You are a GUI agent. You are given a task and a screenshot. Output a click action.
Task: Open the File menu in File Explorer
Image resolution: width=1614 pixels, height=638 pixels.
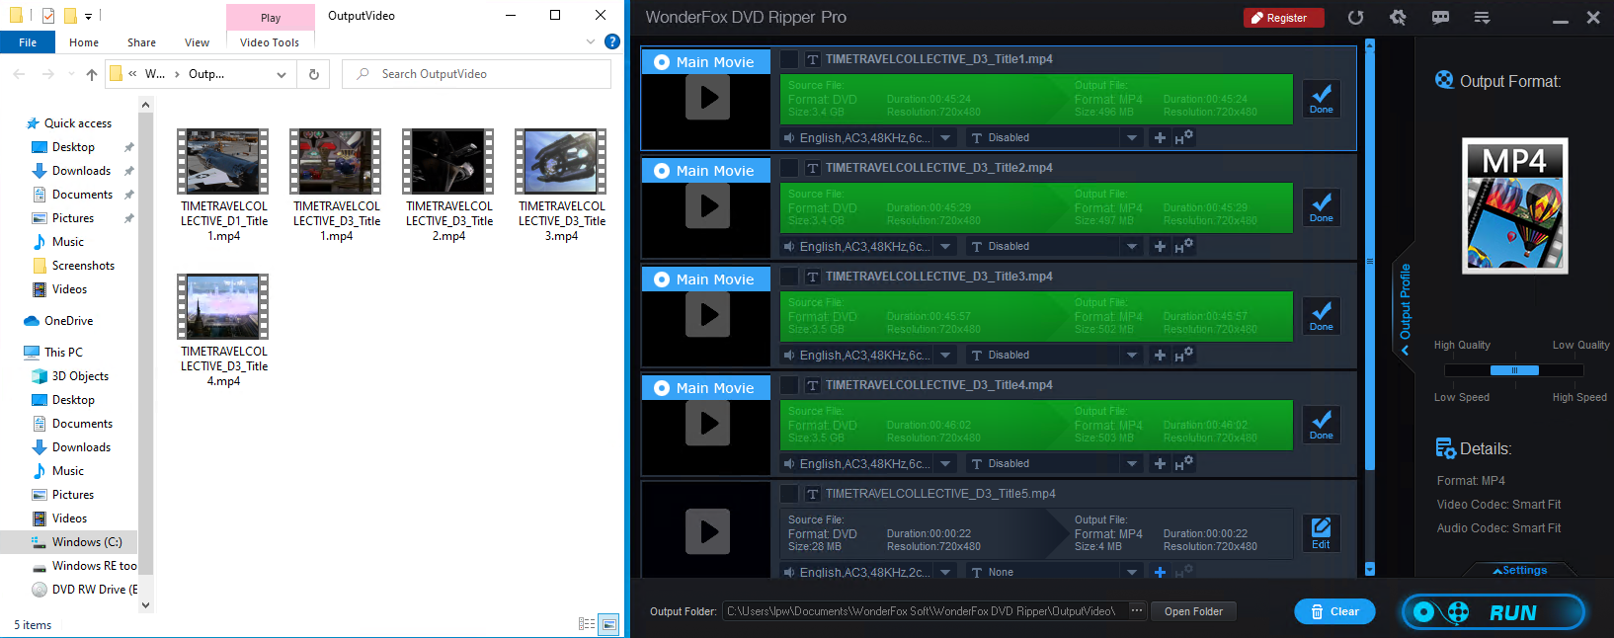pyautogui.click(x=28, y=42)
